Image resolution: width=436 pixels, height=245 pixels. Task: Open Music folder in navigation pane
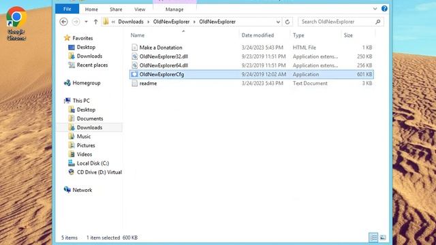pyautogui.click(x=84, y=136)
